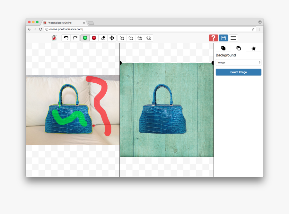This screenshot has height=214, width=289.
Task: Select the red Remove marker tool
Action: [94, 38]
